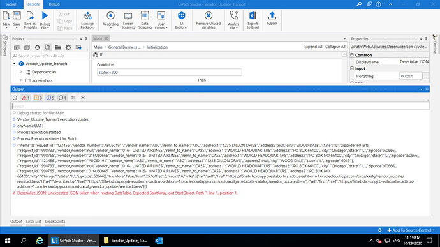Open Project panel options dropdown arrow
Screen dimensions: 440x247
[81, 39]
